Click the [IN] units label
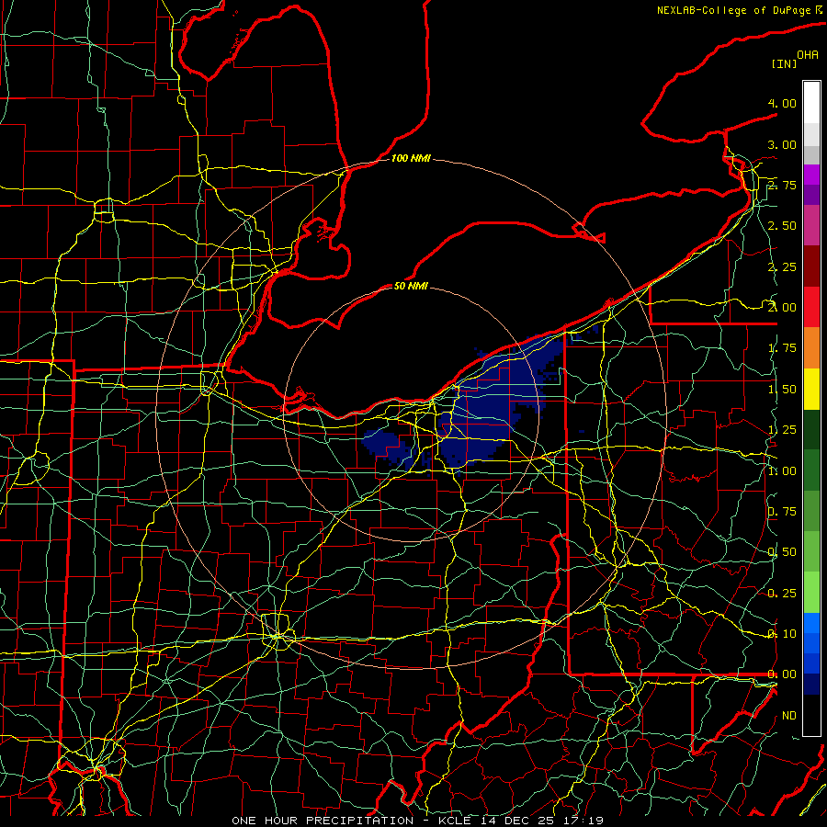 point(784,63)
